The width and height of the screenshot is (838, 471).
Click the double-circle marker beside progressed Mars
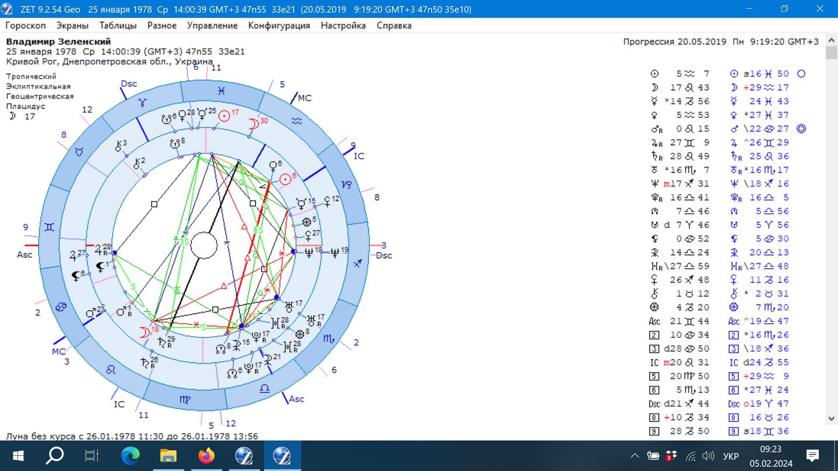(x=801, y=129)
